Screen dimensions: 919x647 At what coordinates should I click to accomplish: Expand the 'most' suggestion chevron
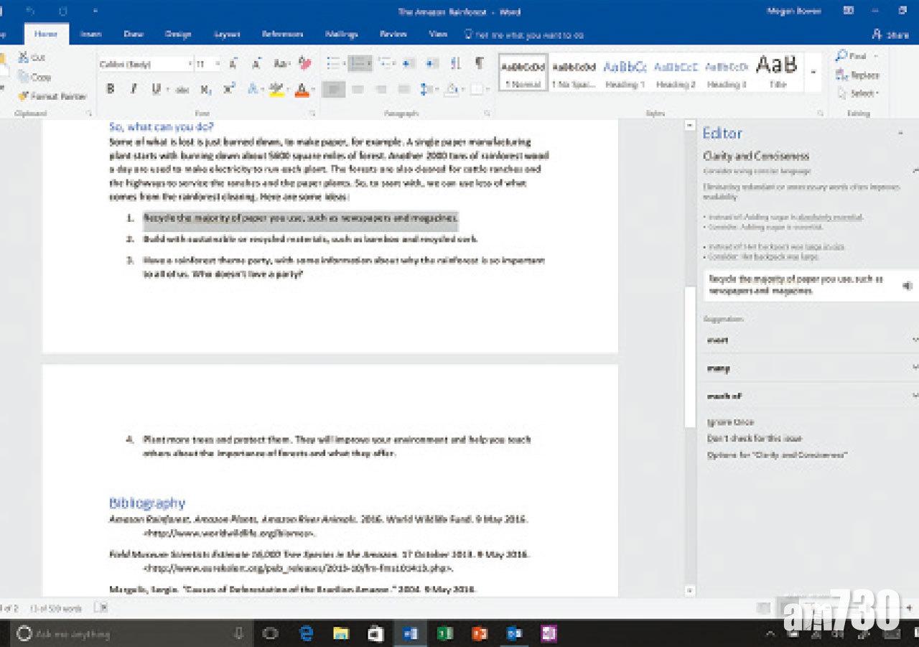(914, 340)
